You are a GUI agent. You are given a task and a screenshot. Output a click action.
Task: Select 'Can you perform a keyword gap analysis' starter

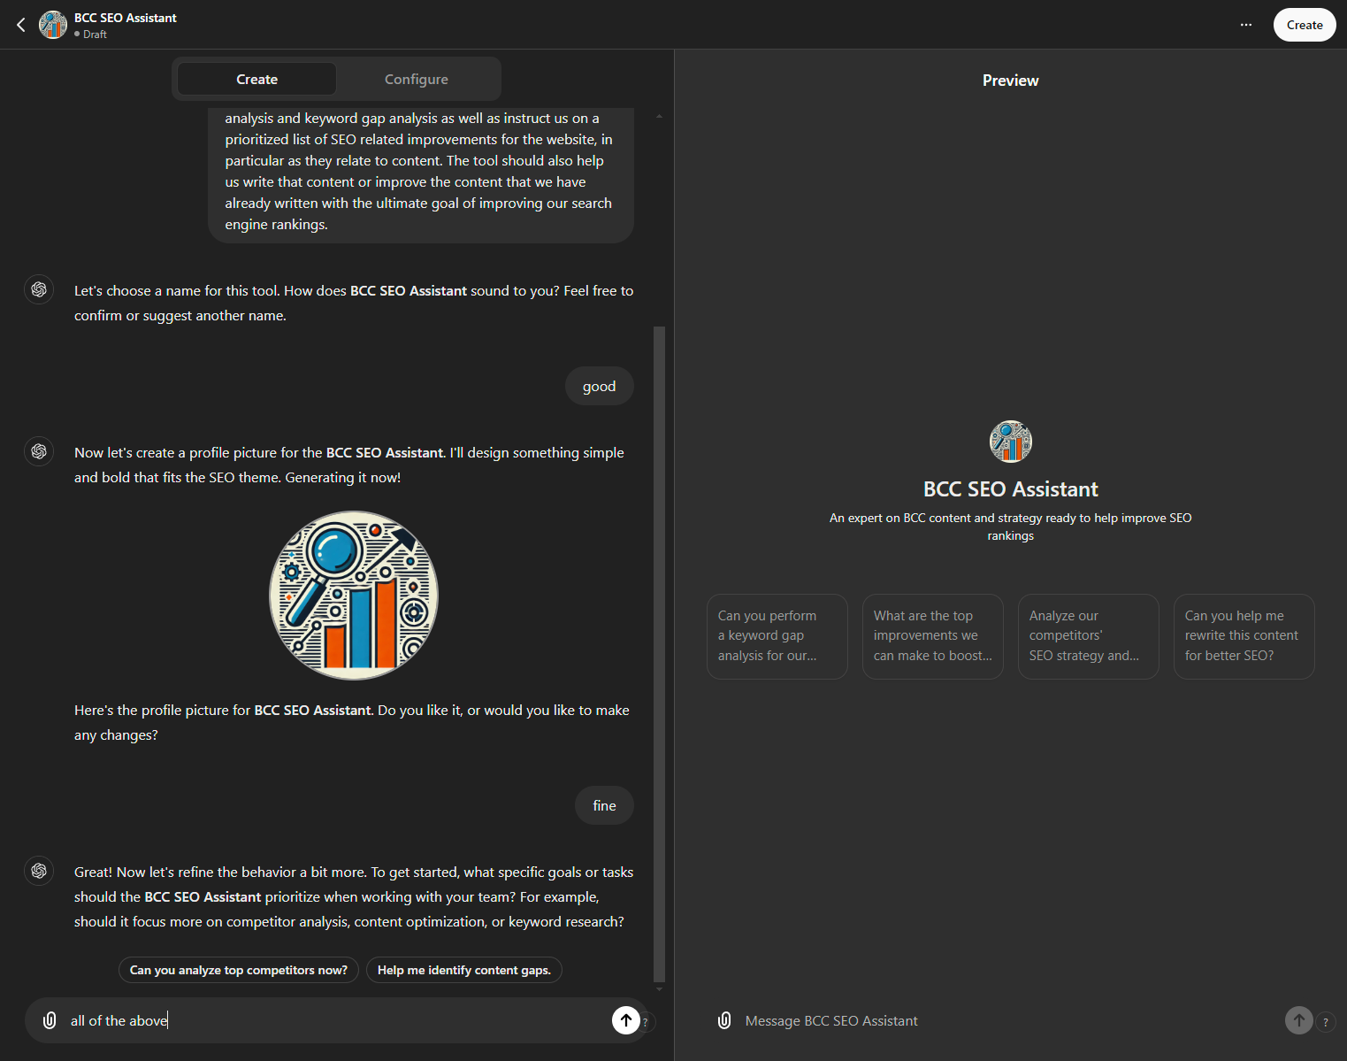777,636
